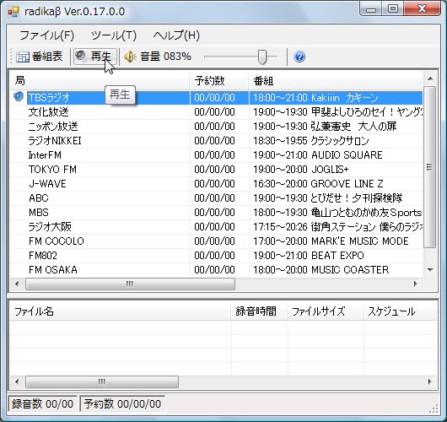
Task: Click the JOGLIS+ program cell
Action: 336,170
